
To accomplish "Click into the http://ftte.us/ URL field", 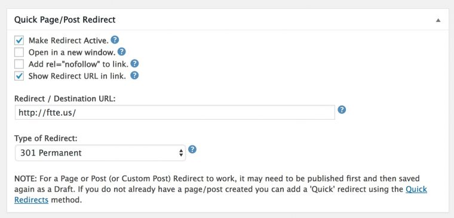I will (175, 113).
